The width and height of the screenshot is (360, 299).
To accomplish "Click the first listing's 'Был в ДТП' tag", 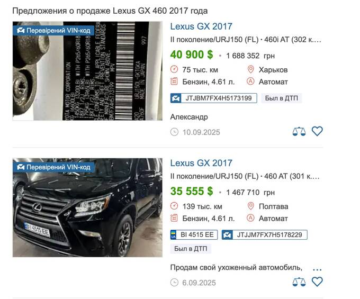I will pos(282,98).
